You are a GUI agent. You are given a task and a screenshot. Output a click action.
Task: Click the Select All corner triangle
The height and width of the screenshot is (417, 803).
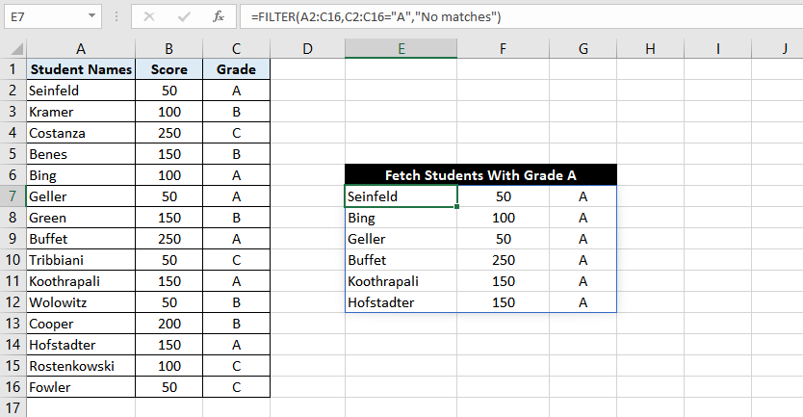[16, 49]
